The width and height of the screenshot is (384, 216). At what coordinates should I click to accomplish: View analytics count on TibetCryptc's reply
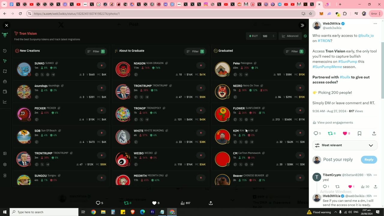click(365, 187)
